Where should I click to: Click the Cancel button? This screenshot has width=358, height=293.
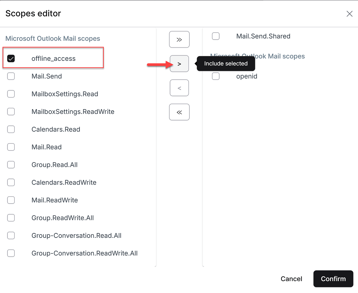pos(291,279)
